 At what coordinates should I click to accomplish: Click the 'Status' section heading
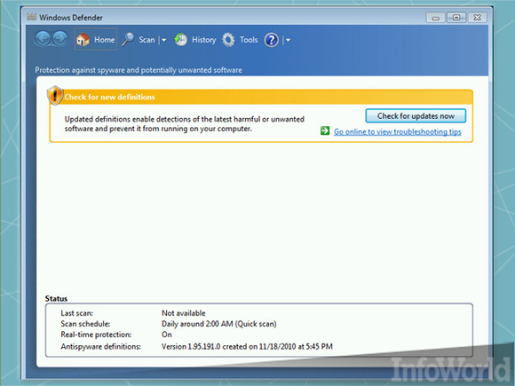[56, 298]
